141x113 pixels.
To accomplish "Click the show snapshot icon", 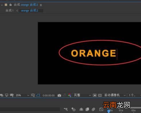I will pyautogui.click(x=64, y=95).
